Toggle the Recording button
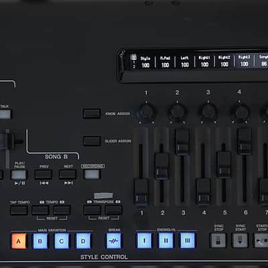Image resolution: width=268 pixels, height=268 pixels. (x=92, y=174)
